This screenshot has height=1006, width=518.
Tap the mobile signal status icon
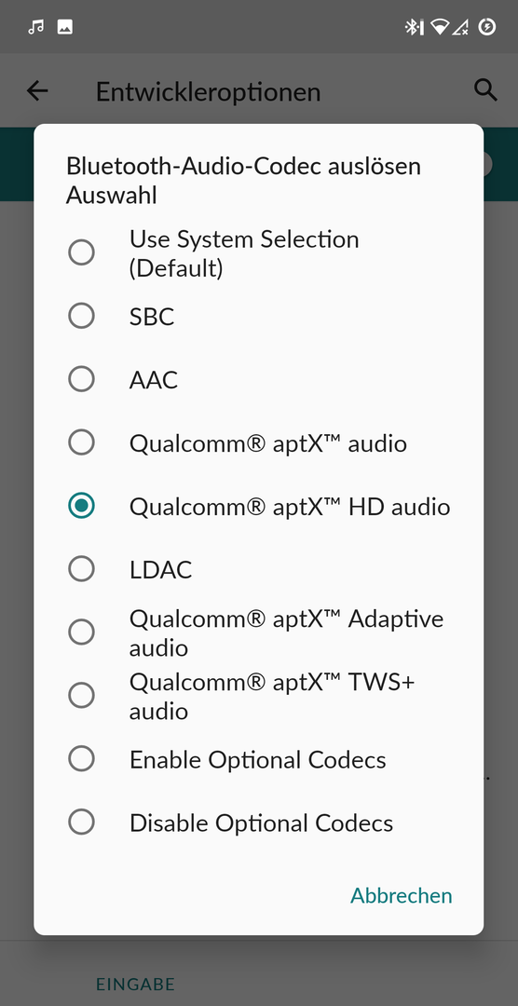tap(460, 27)
